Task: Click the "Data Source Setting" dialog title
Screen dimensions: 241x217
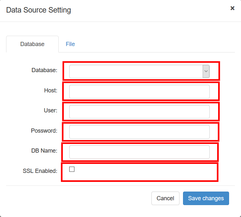Action: pyautogui.click(x=39, y=10)
